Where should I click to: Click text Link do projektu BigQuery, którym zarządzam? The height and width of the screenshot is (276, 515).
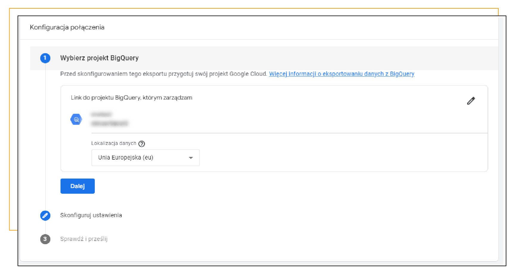coord(131,98)
